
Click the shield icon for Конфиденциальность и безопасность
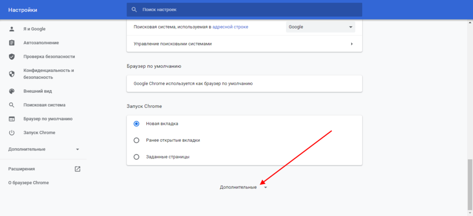(12, 74)
